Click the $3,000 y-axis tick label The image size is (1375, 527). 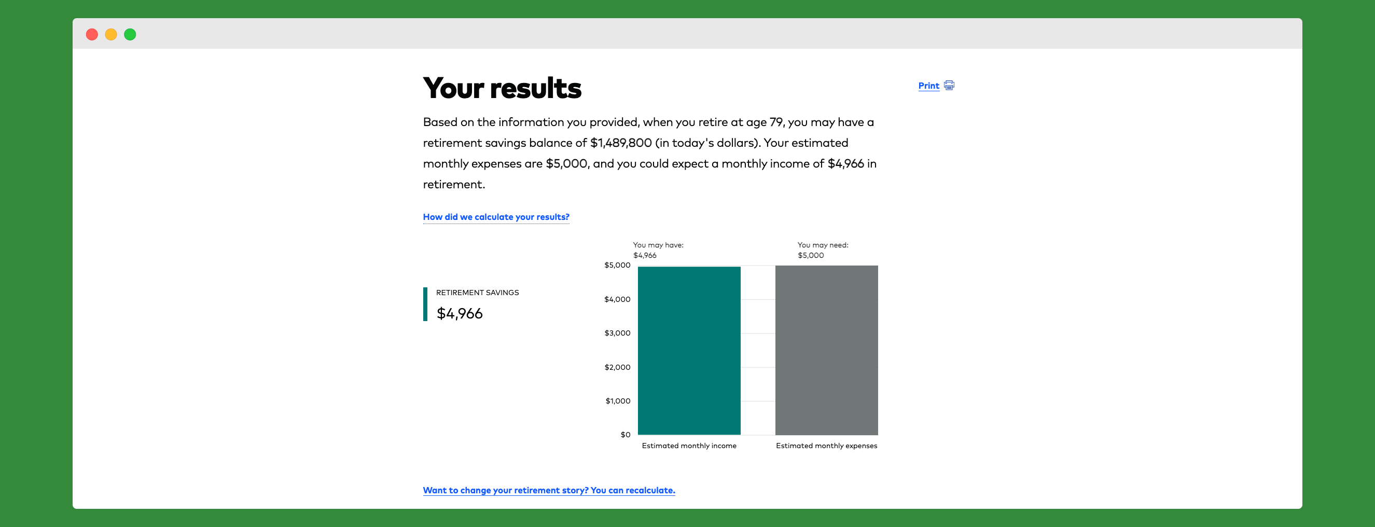[x=617, y=333]
